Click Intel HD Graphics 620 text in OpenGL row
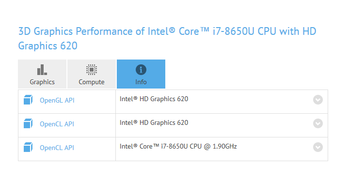Screen dimensions: 349x196 tap(154, 99)
